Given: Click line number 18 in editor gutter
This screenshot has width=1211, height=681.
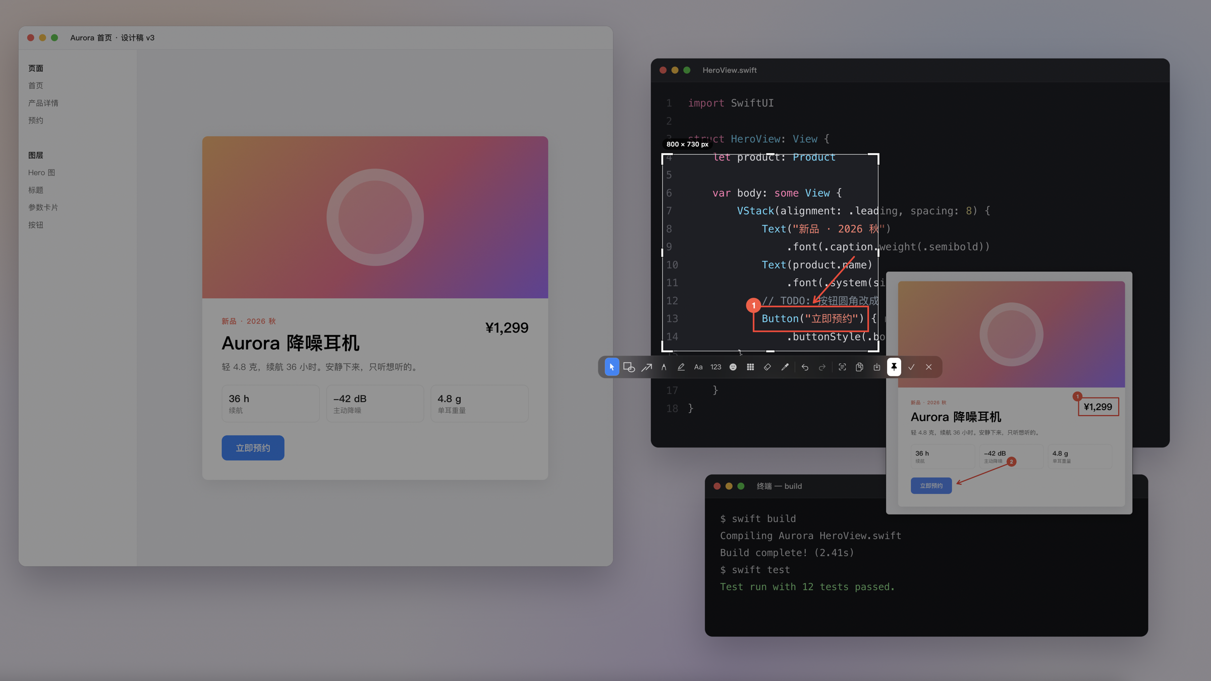Looking at the screenshot, I should [672, 409].
